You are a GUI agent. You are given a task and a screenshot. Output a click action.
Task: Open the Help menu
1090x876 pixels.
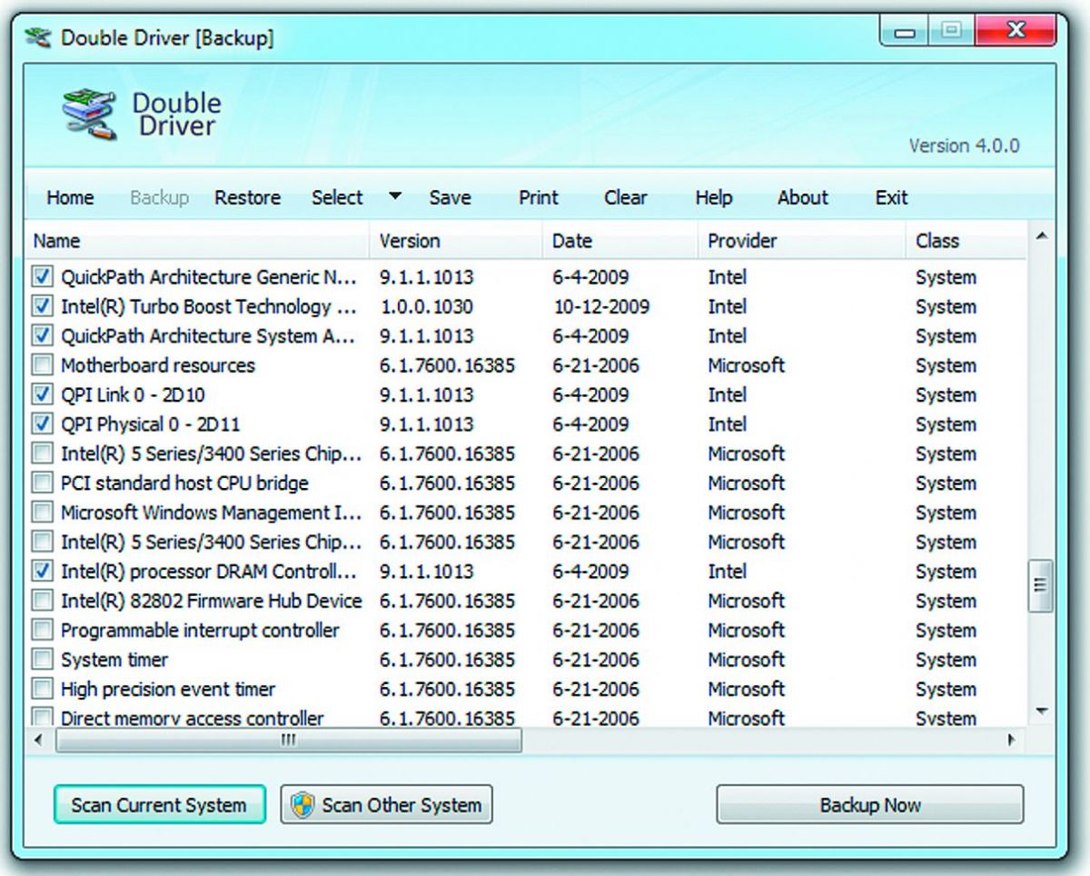click(x=714, y=198)
